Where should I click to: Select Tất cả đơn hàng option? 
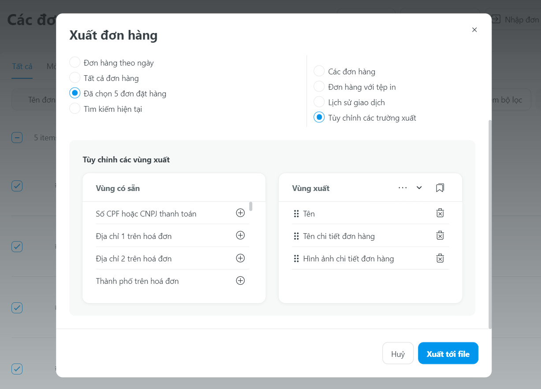(x=75, y=78)
